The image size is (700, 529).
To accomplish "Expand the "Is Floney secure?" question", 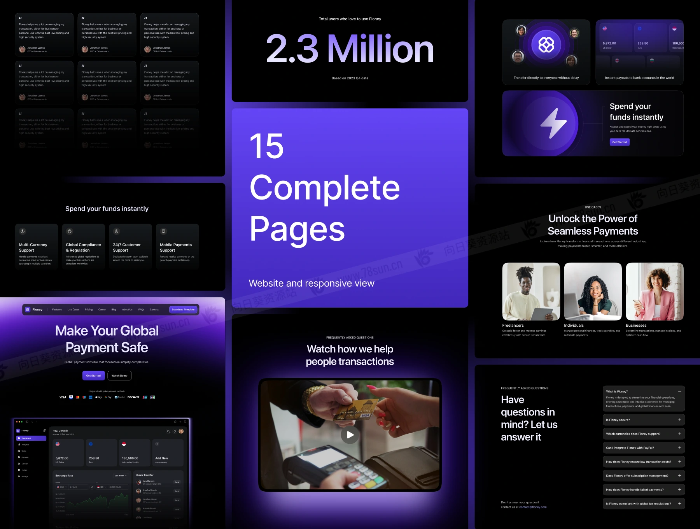I will [679, 420].
